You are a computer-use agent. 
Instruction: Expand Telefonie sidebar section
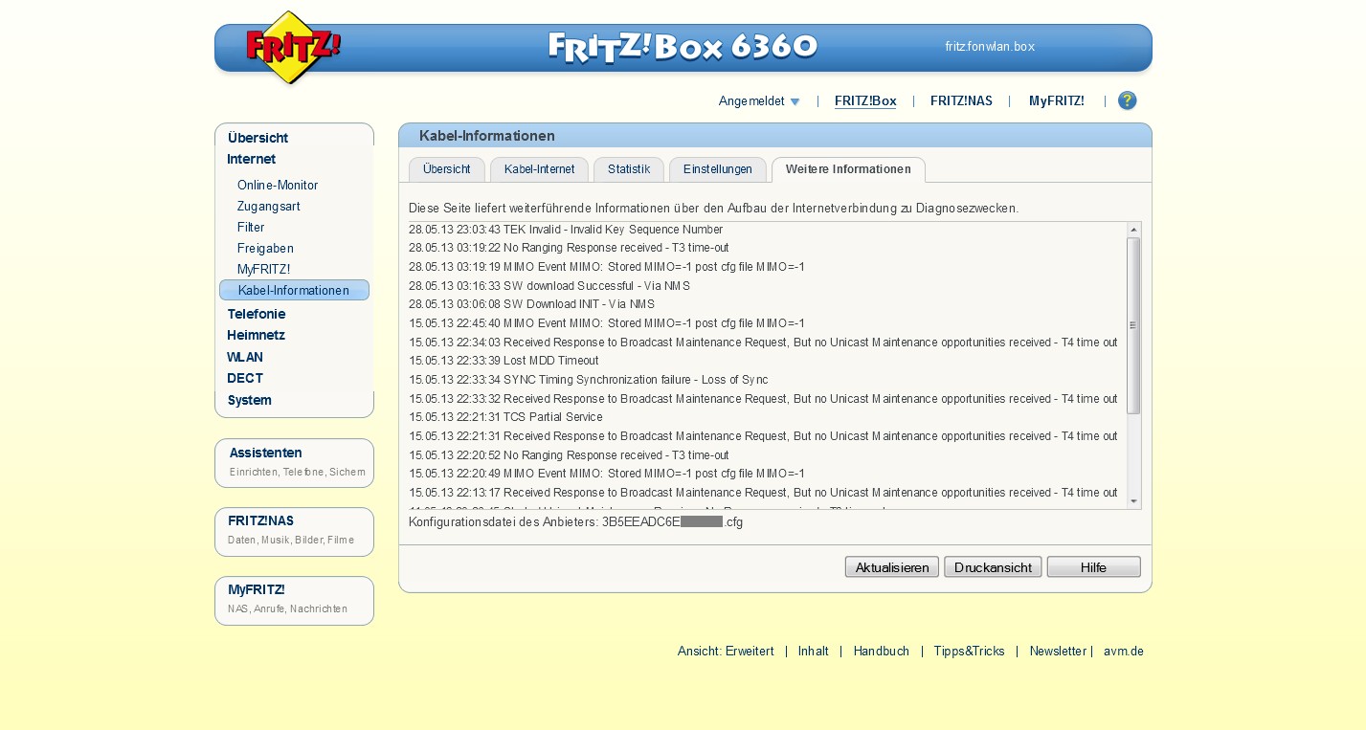(x=257, y=314)
